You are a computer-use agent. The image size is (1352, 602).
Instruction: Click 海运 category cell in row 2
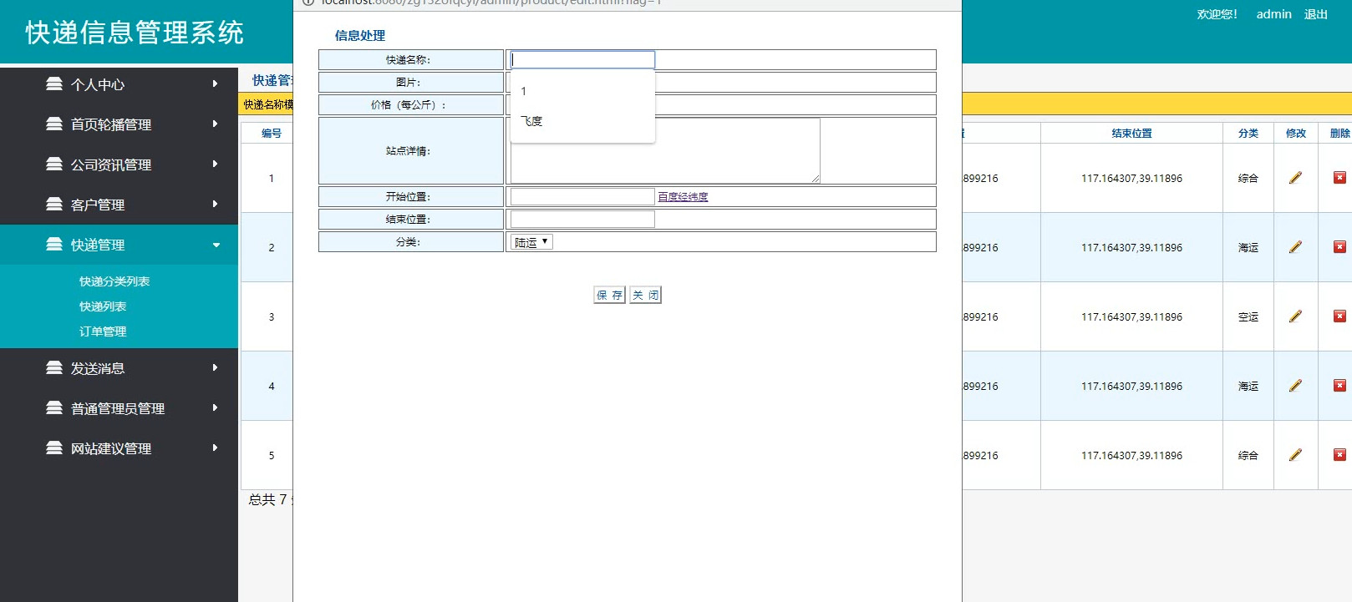point(1248,248)
